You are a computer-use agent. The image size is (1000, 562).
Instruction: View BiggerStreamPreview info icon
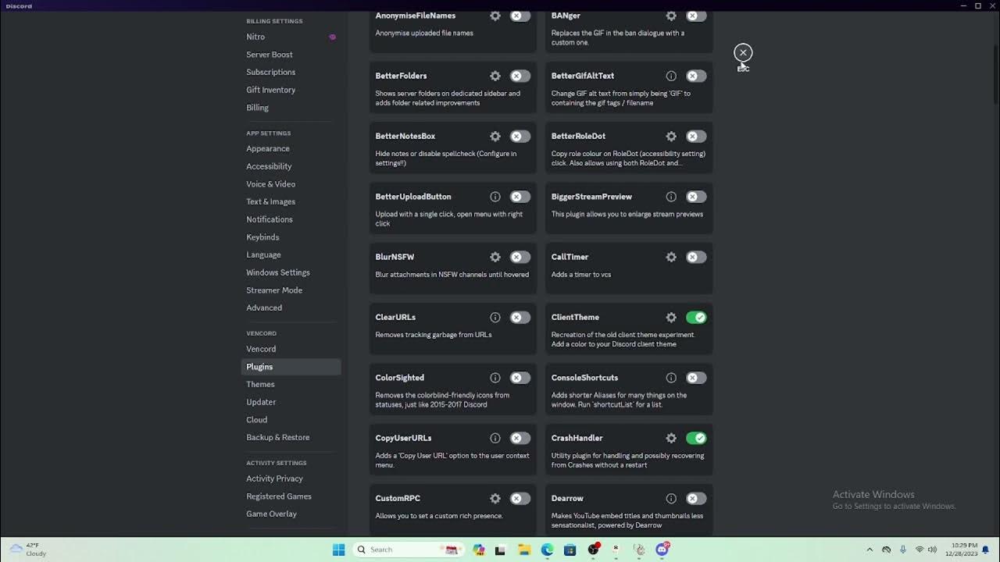point(671,197)
